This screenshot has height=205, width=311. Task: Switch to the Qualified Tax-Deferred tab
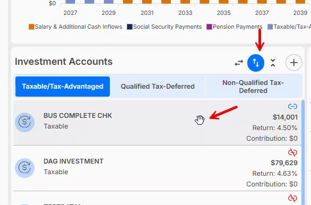(158, 87)
